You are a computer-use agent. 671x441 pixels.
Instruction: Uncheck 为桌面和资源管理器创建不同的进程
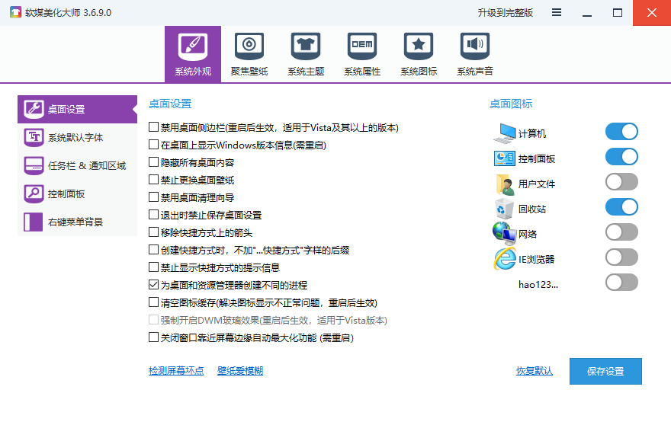pos(154,286)
